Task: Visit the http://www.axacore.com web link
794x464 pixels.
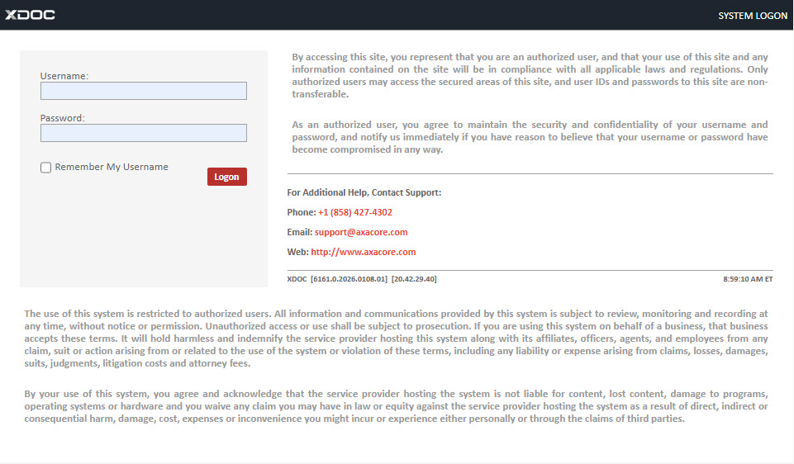Action: click(363, 252)
